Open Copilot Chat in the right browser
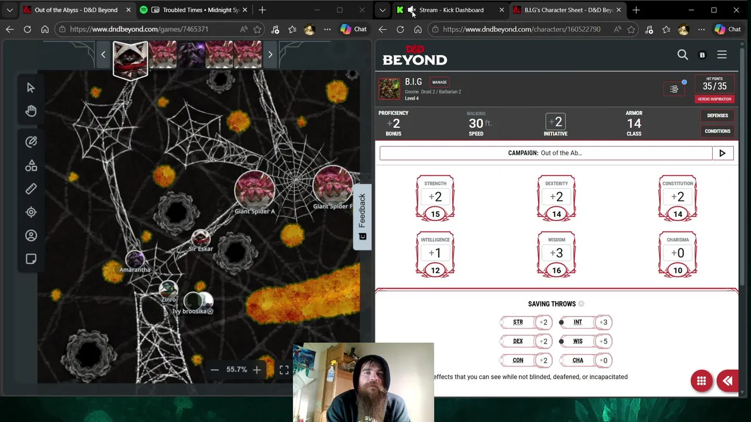Image resolution: width=751 pixels, height=422 pixels. click(x=728, y=29)
